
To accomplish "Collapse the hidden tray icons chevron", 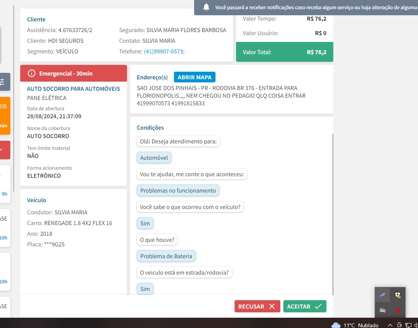I will tap(390, 325).
